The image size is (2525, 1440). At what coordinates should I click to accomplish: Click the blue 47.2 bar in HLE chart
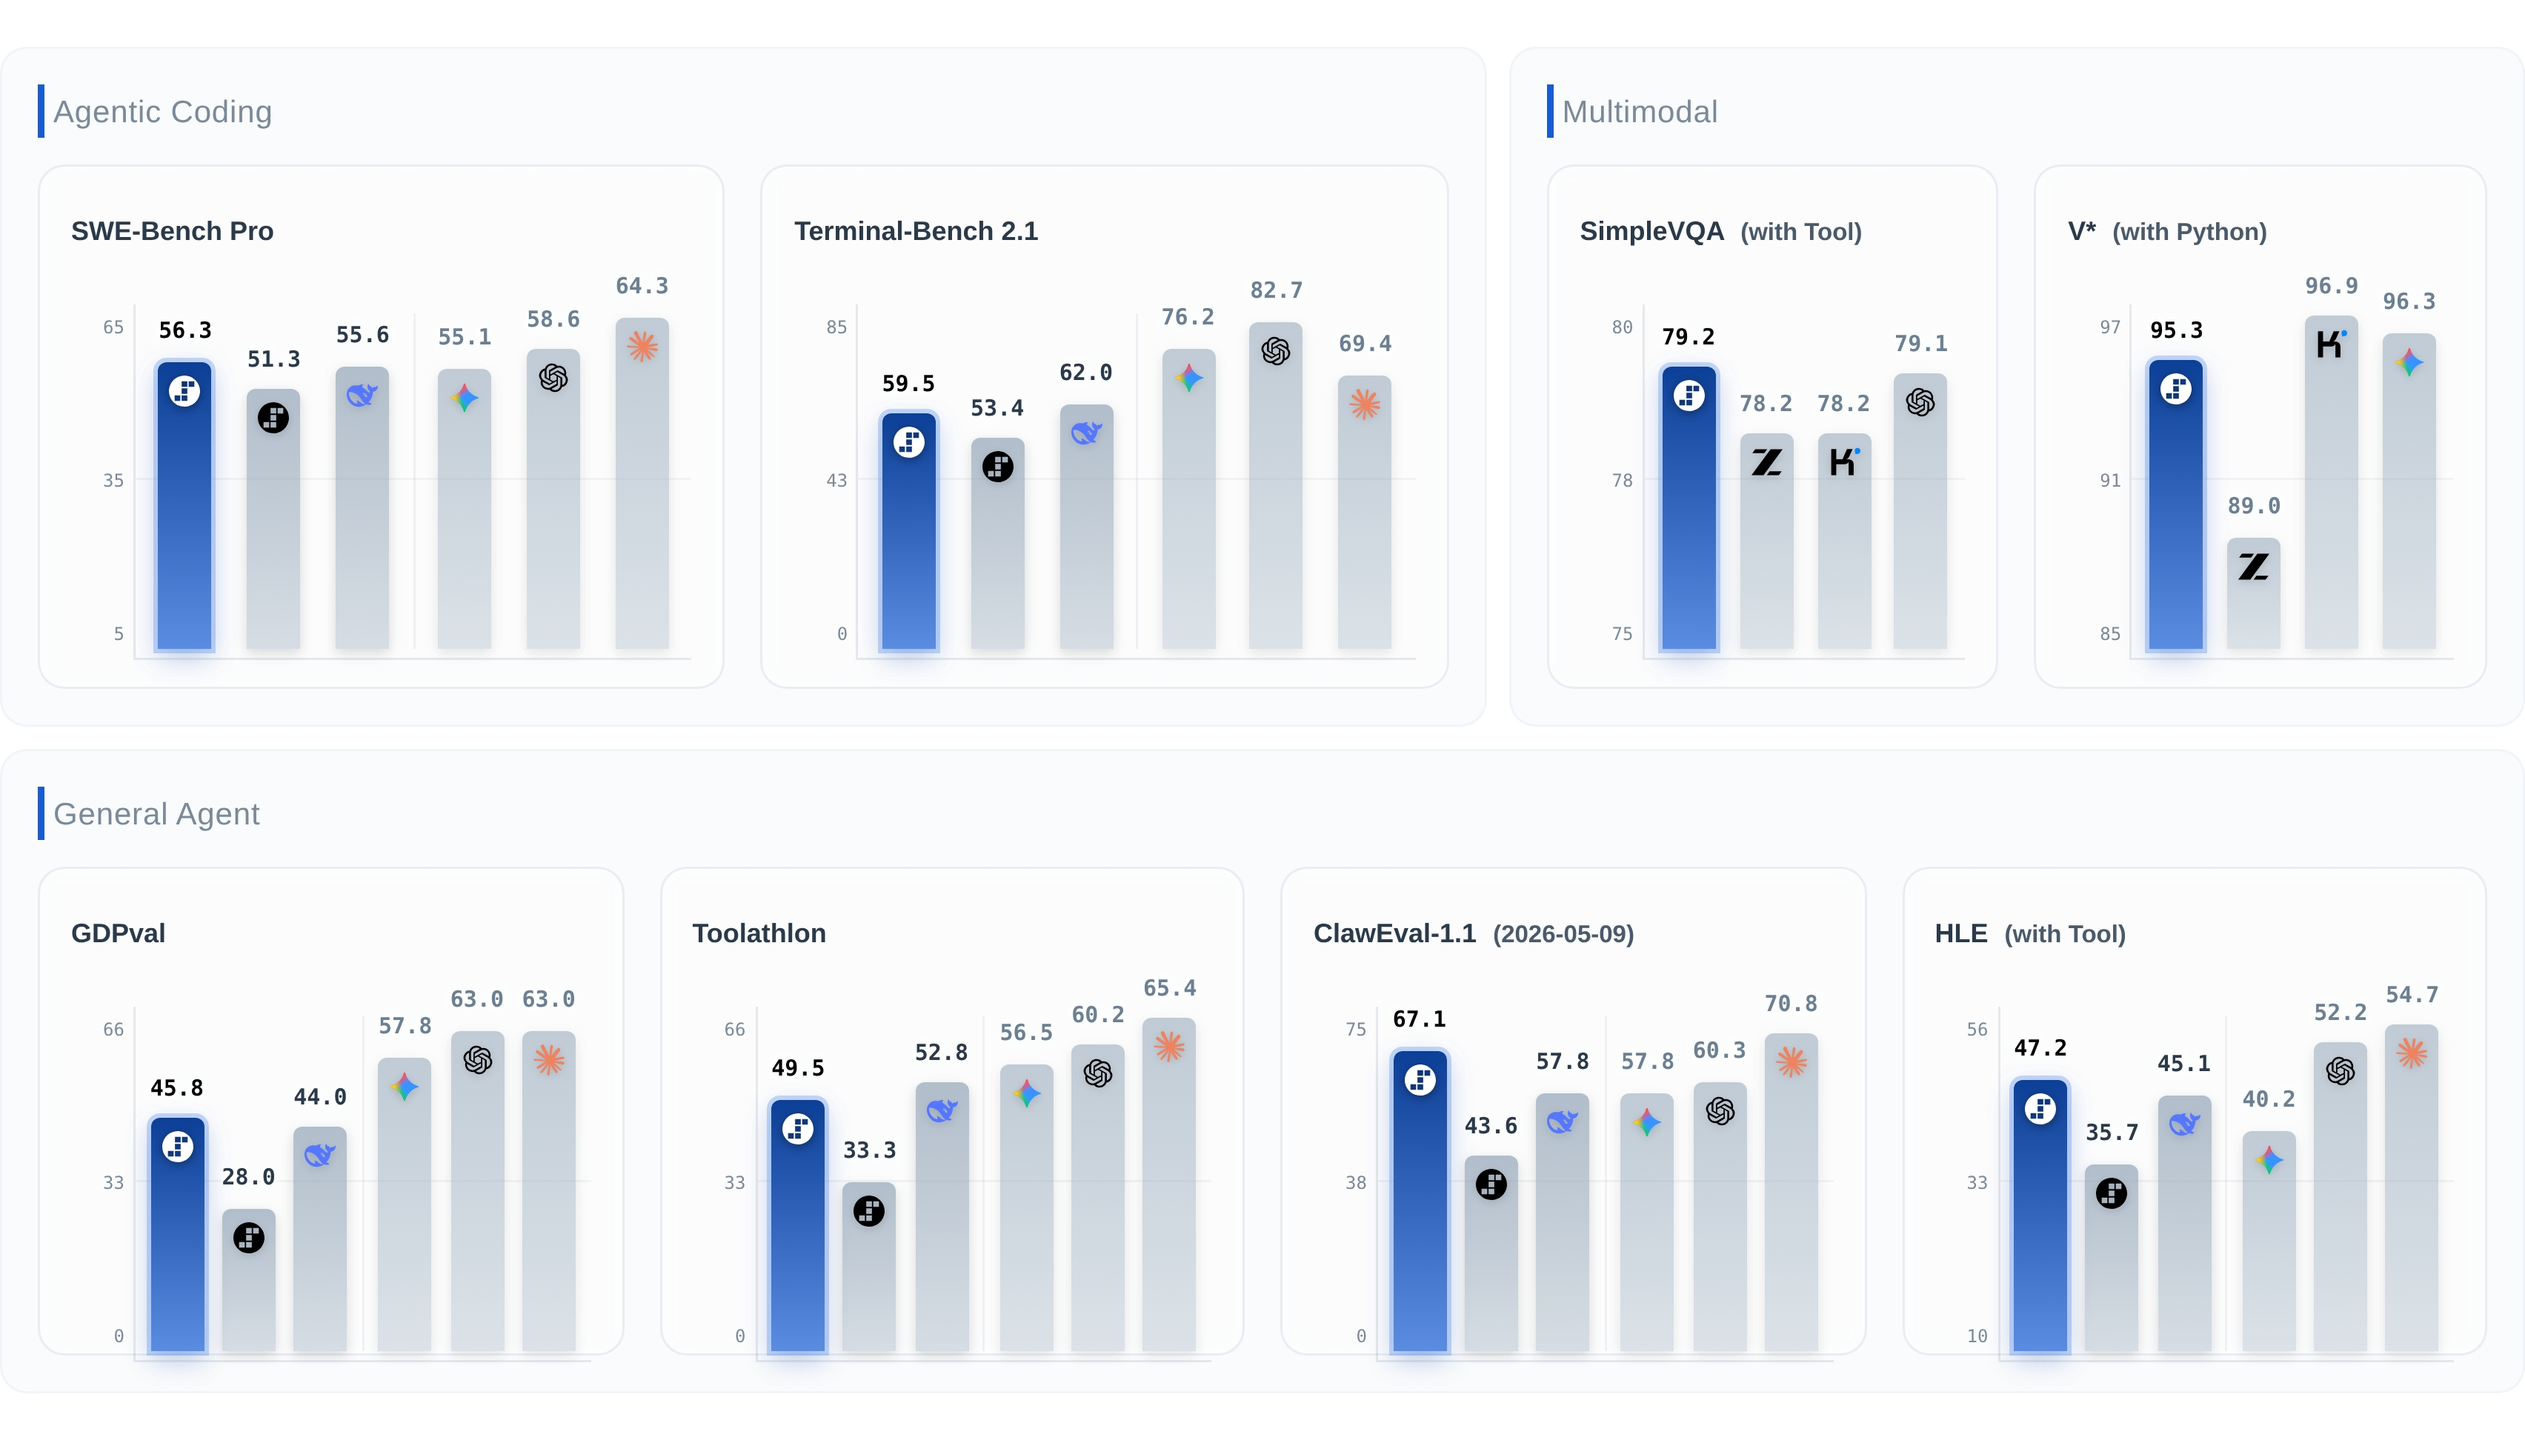[x=2040, y=1216]
